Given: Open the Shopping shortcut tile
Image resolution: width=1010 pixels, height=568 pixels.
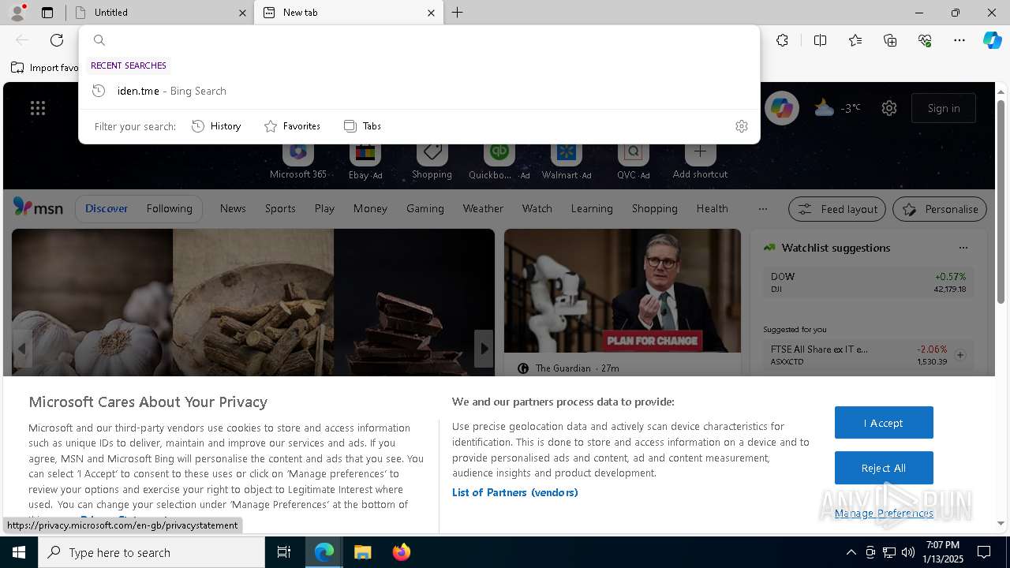Looking at the screenshot, I should [x=432, y=162].
